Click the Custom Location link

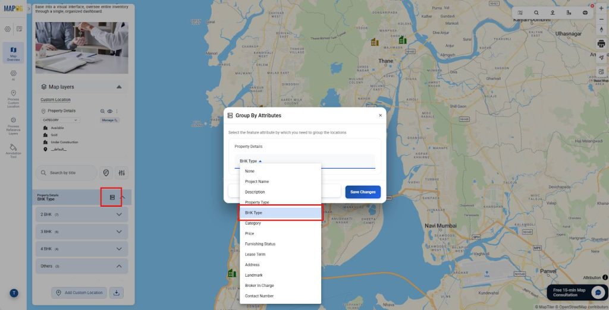(x=55, y=100)
